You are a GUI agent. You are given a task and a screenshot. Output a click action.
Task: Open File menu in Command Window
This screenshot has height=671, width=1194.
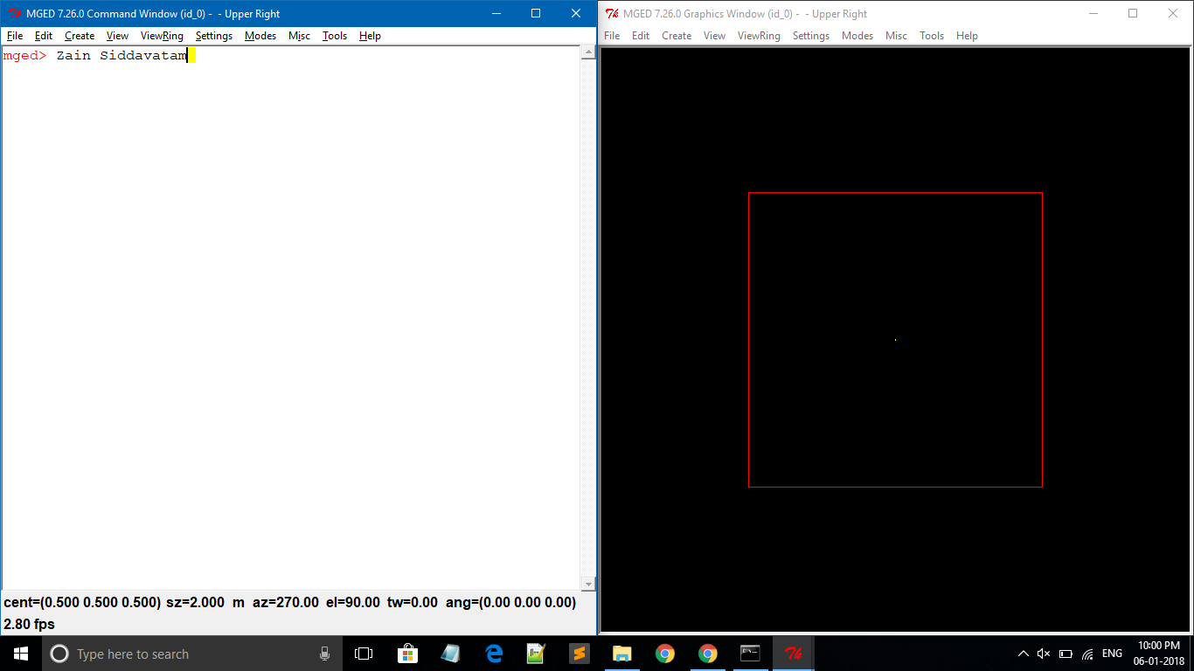pos(15,36)
